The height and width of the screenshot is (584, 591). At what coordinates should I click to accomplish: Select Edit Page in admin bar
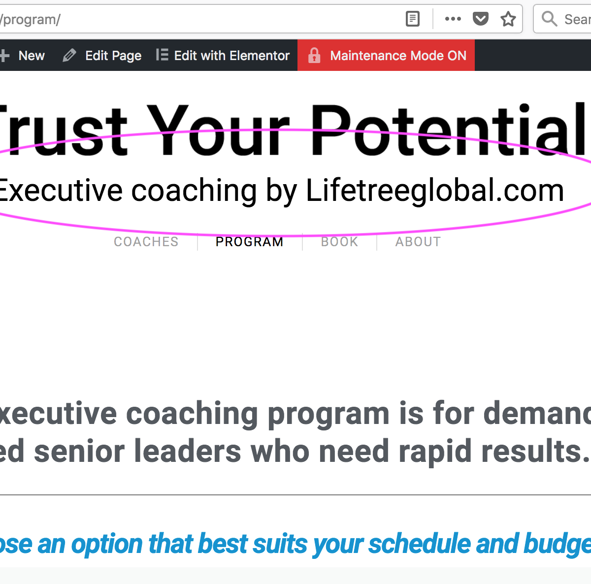coord(102,55)
